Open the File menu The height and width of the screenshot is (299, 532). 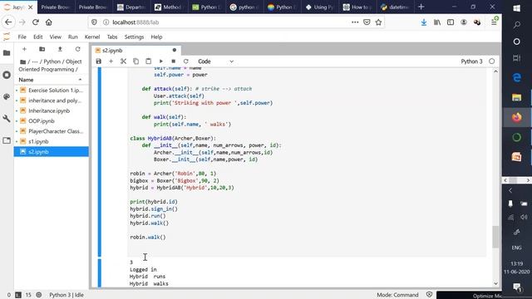(x=22, y=37)
